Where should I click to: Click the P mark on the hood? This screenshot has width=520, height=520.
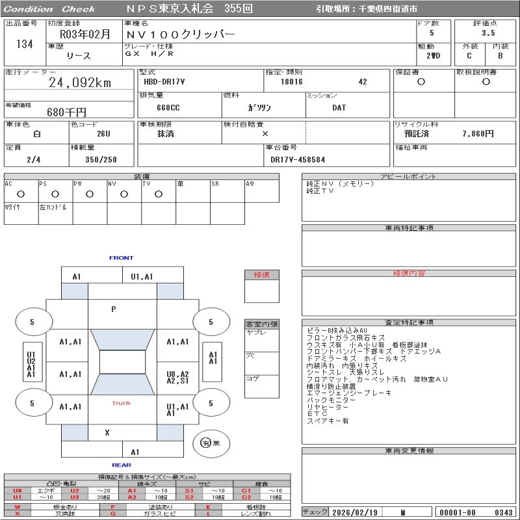tap(114, 309)
